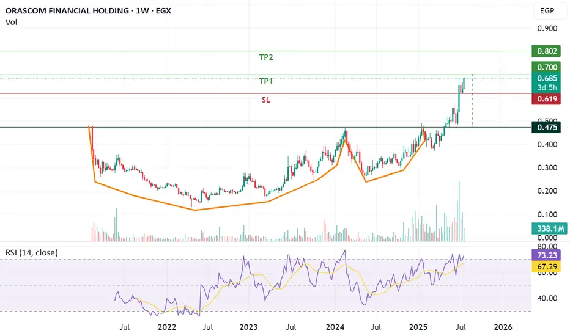Click the TP1 text annotation
Screen dimensions: 570x336
click(x=265, y=81)
